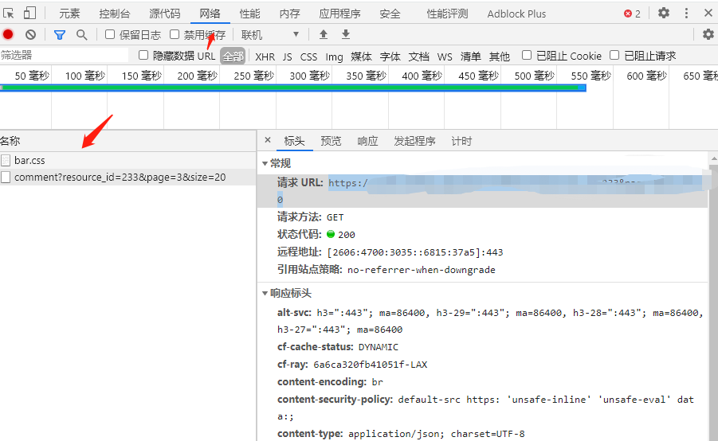The width and height of the screenshot is (718, 441).
Task: Click the 筛选器 filter input field
Action: pos(64,56)
